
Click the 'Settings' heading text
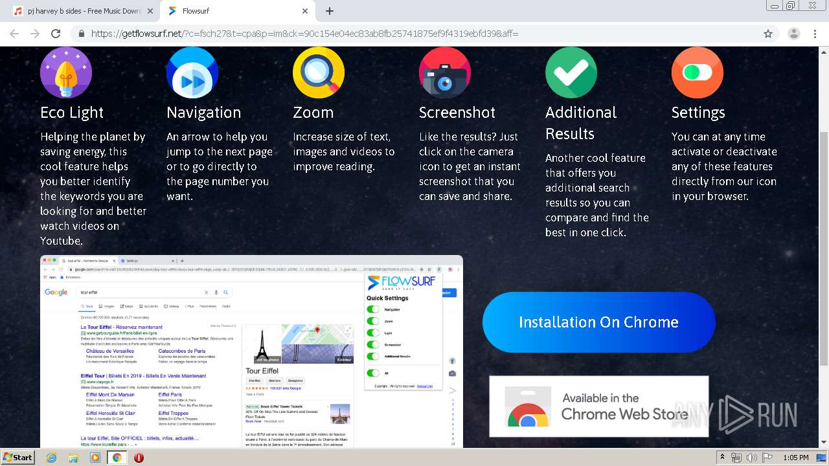[698, 113]
